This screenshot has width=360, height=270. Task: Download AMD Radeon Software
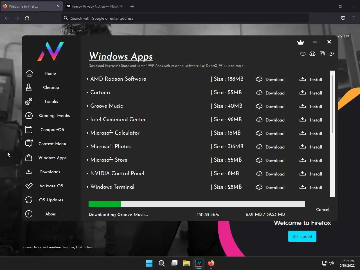click(x=270, y=79)
